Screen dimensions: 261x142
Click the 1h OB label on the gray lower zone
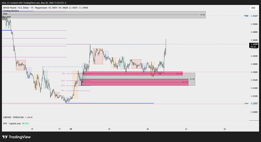(x=192, y=79)
